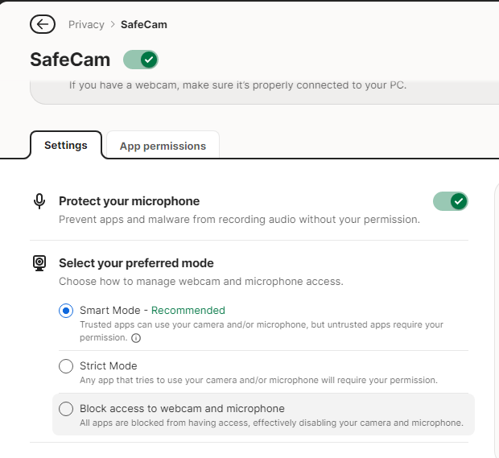Click the Strict Mode description text
This screenshot has height=458, width=499.
[x=258, y=380]
